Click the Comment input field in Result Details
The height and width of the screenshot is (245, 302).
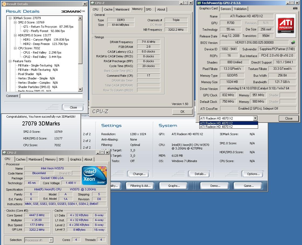click(51, 96)
